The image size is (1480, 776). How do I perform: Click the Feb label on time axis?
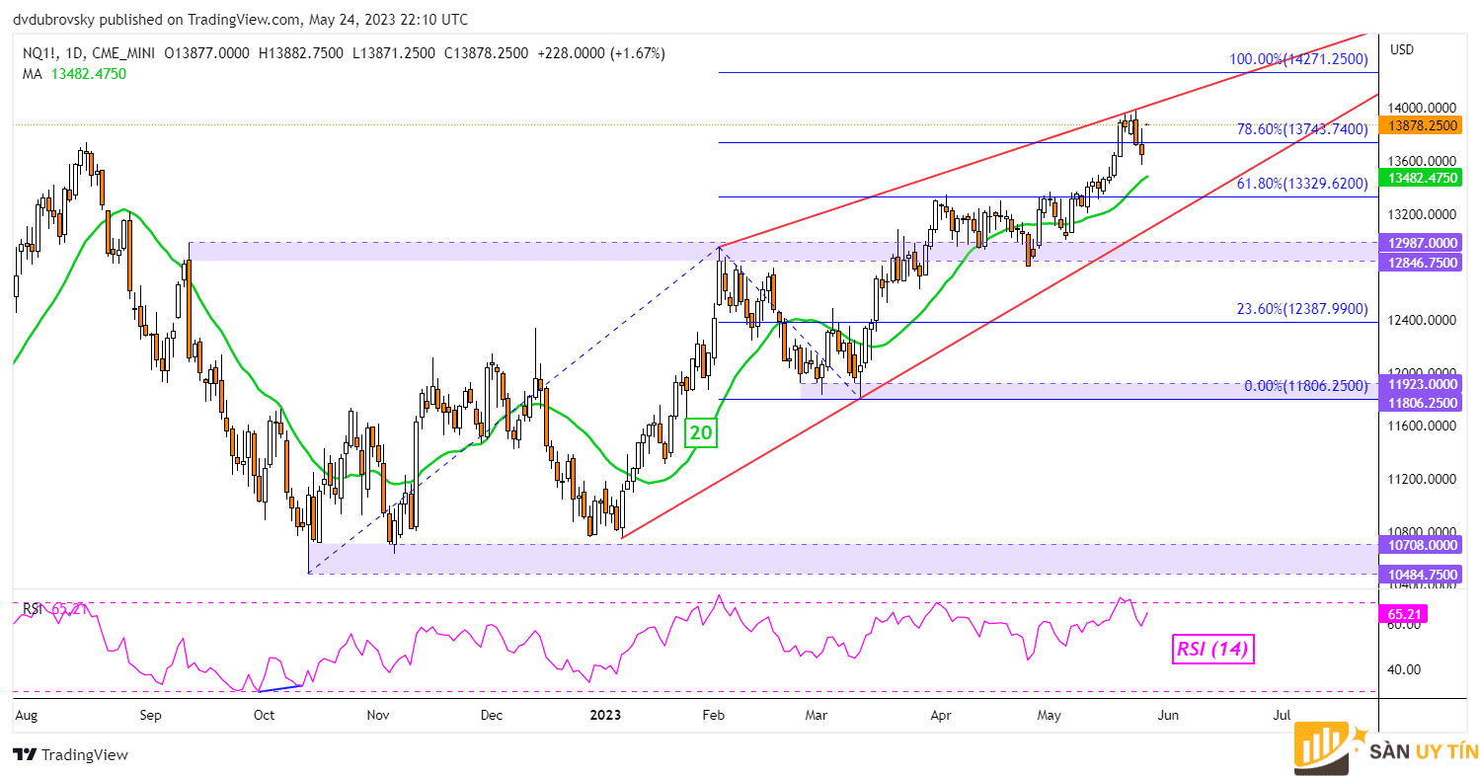[714, 713]
